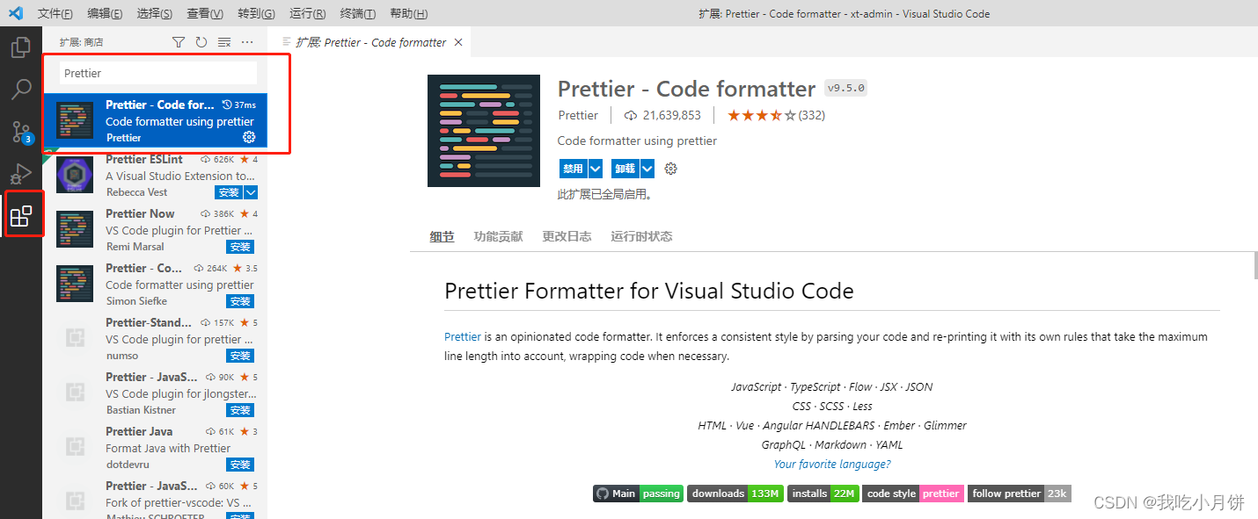Open the 转到(G) menu
The width and height of the screenshot is (1258, 519).
[256, 14]
